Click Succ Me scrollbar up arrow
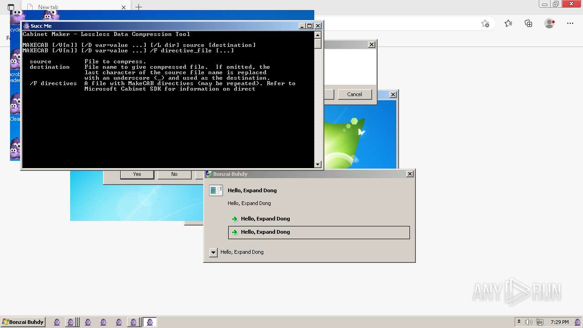The height and width of the screenshot is (328, 583). pyautogui.click(x=318, y=35)
